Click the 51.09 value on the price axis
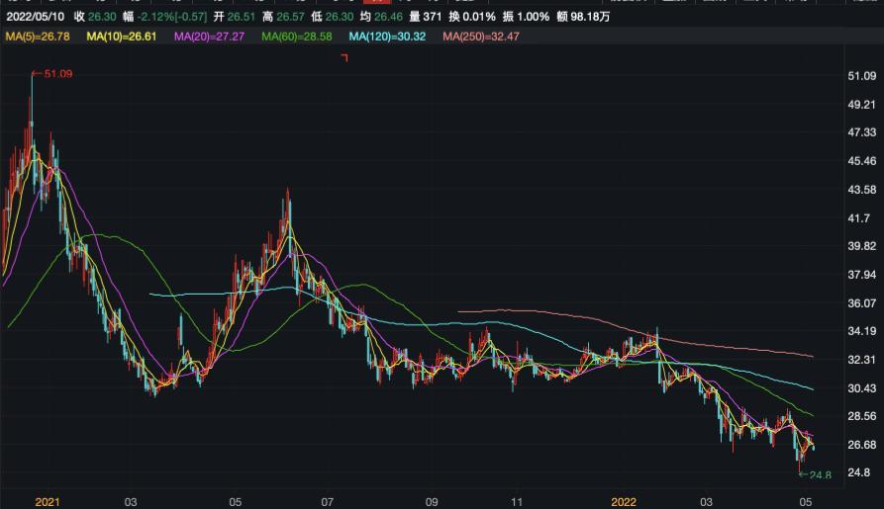884x509 pixels. tap(863, 76)
